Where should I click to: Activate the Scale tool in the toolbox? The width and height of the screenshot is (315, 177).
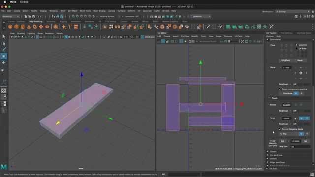click(3, 70)
